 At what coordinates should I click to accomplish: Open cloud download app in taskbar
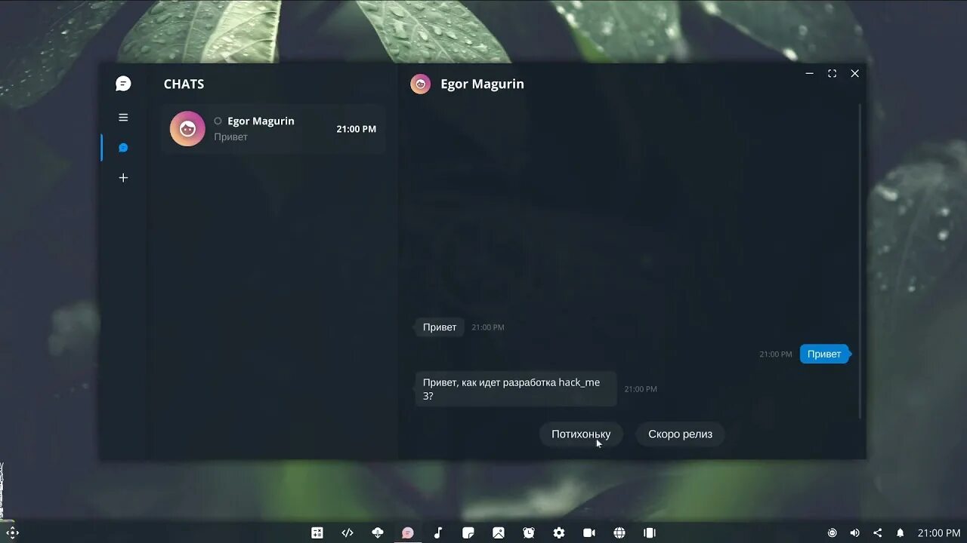[378, 532]
